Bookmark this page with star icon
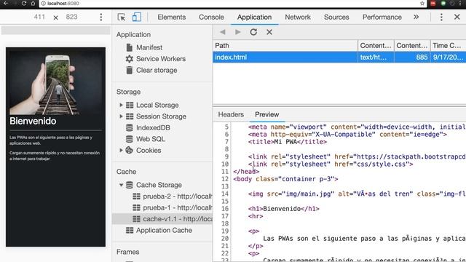The height and width of the screenshot is (262, 466). point(422,3)
